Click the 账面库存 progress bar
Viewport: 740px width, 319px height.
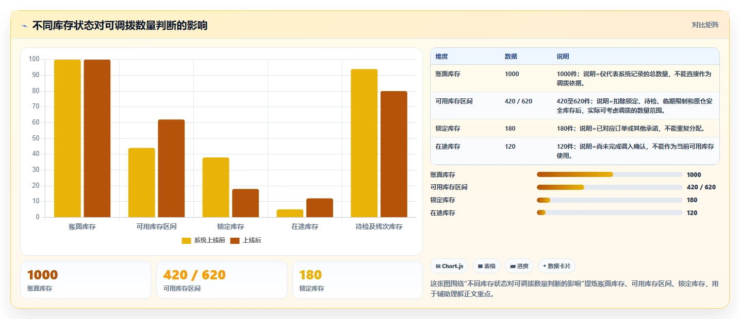(x=610, y=174)
